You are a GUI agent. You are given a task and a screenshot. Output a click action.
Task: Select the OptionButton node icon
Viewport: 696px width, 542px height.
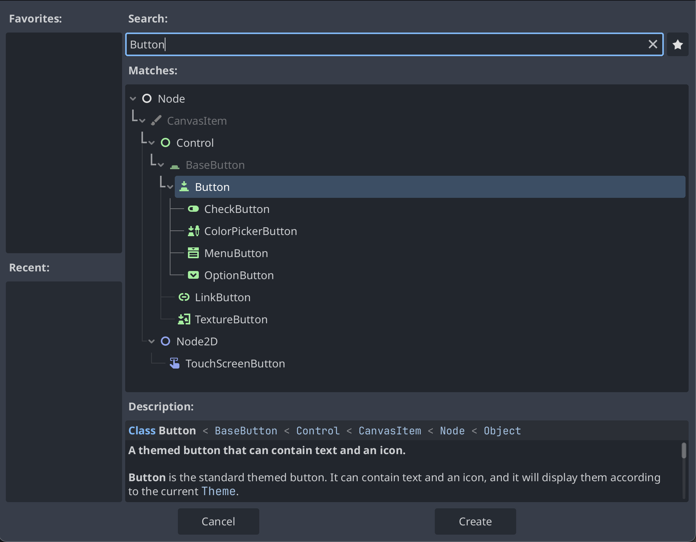tap(193, 275)
